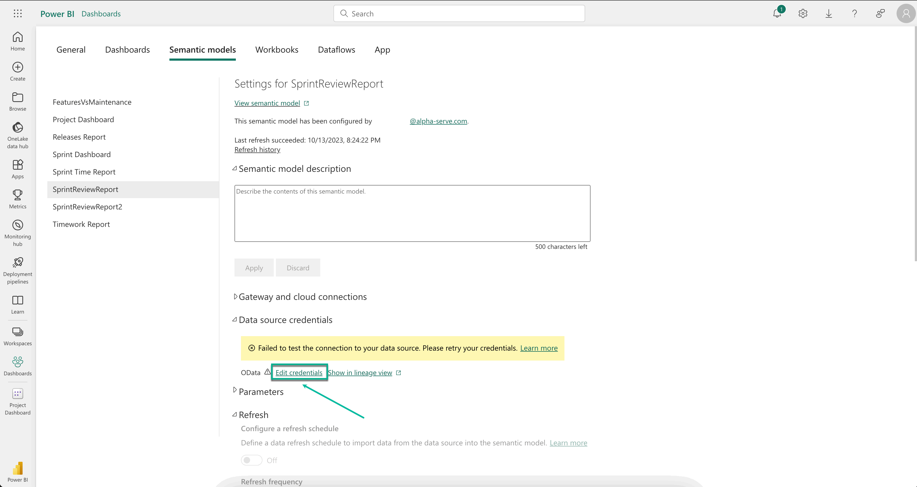
Task: Select Sprint Time Report semantic model
Action: coord(84,172)
